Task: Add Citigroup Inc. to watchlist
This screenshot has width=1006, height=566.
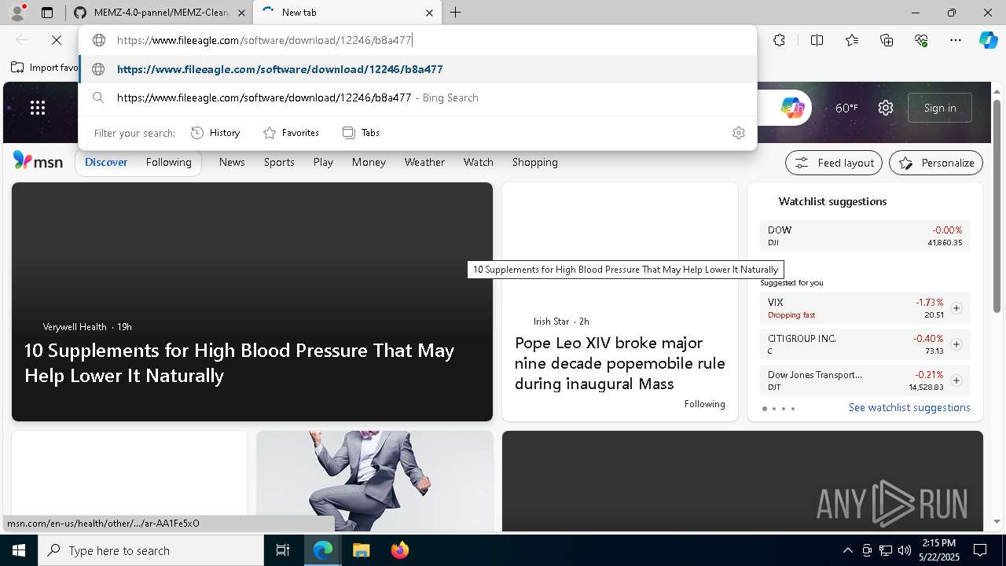Action: pos(956,344)
